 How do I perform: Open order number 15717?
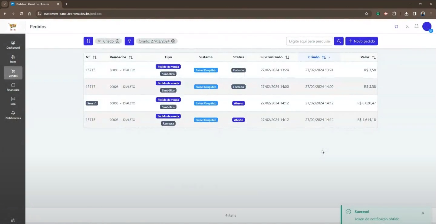[x=91, y=87]
